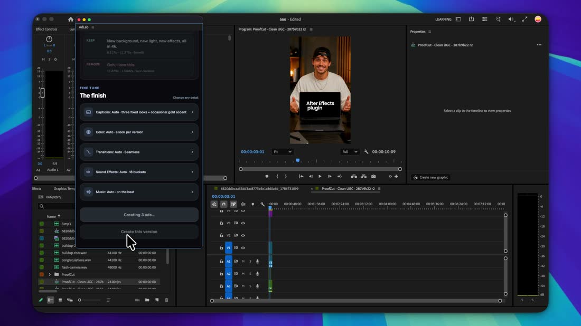Click the Home icon in Premiere title bar
Screen dimensions: 581x326
point(70,19)
